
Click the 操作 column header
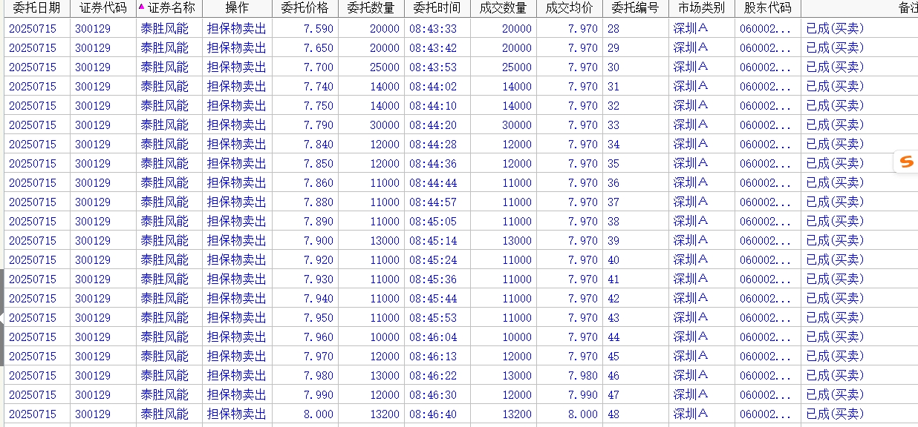pos(237,8)
